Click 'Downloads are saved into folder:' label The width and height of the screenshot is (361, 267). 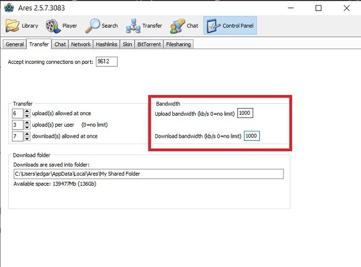point(51,165)
